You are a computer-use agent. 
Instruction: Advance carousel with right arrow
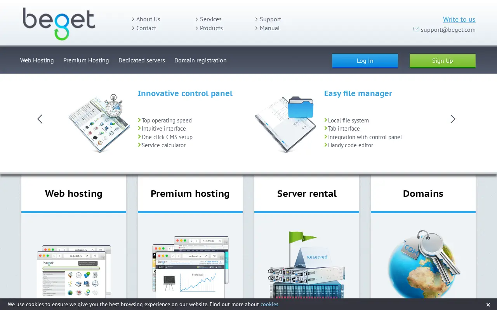pyautogui.click(x=453, y=119)
